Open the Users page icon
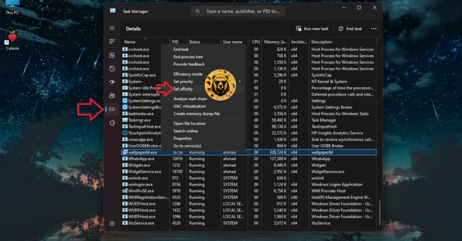Screen dimensions: 462x241 click(x=112, y=96)
